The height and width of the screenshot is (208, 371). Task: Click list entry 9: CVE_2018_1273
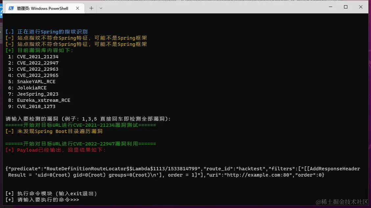coord(32,106)
